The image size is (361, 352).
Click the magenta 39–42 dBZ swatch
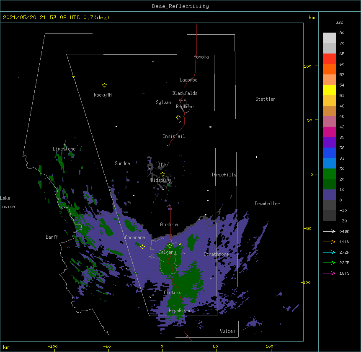point(329,132)
